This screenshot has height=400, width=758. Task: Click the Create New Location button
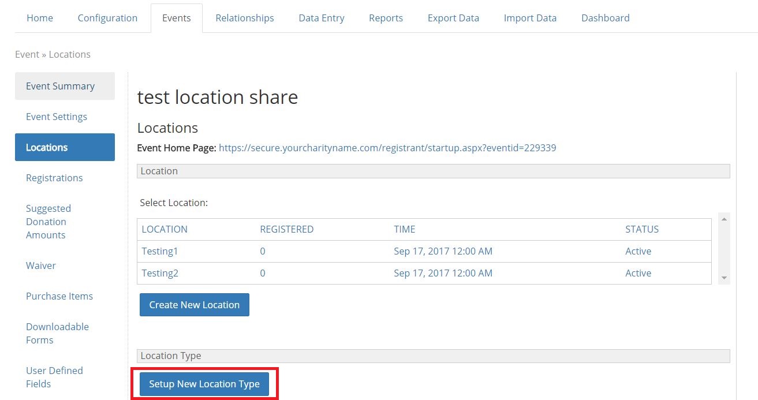[x=195, y=305]
